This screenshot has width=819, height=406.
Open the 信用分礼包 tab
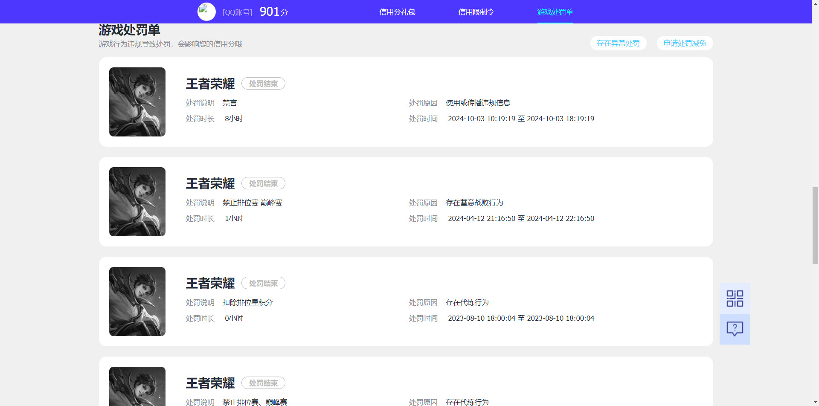397,12
